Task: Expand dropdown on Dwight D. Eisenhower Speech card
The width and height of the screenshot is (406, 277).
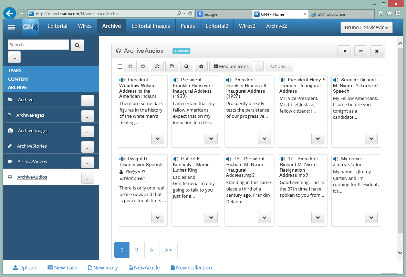Action: pyautogui.click(x=158, y=218)
